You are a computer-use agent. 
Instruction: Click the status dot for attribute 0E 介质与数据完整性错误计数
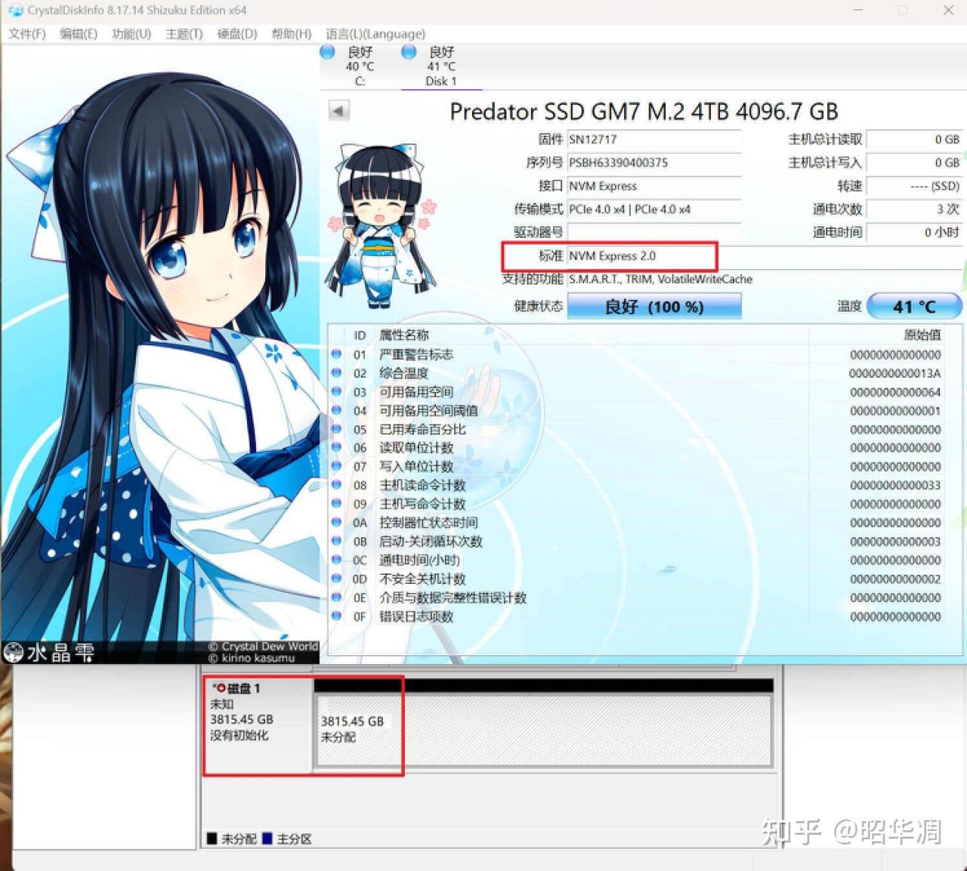pyautogui.click(x=336, y=598)
